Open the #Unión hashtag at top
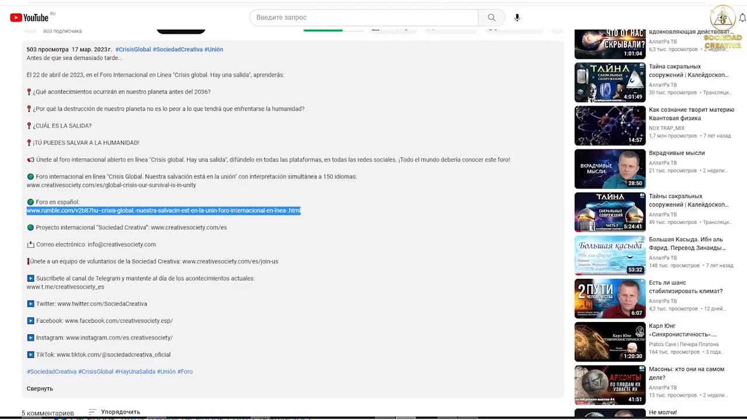This screenshot has width=747, height=420. point(214,50)
